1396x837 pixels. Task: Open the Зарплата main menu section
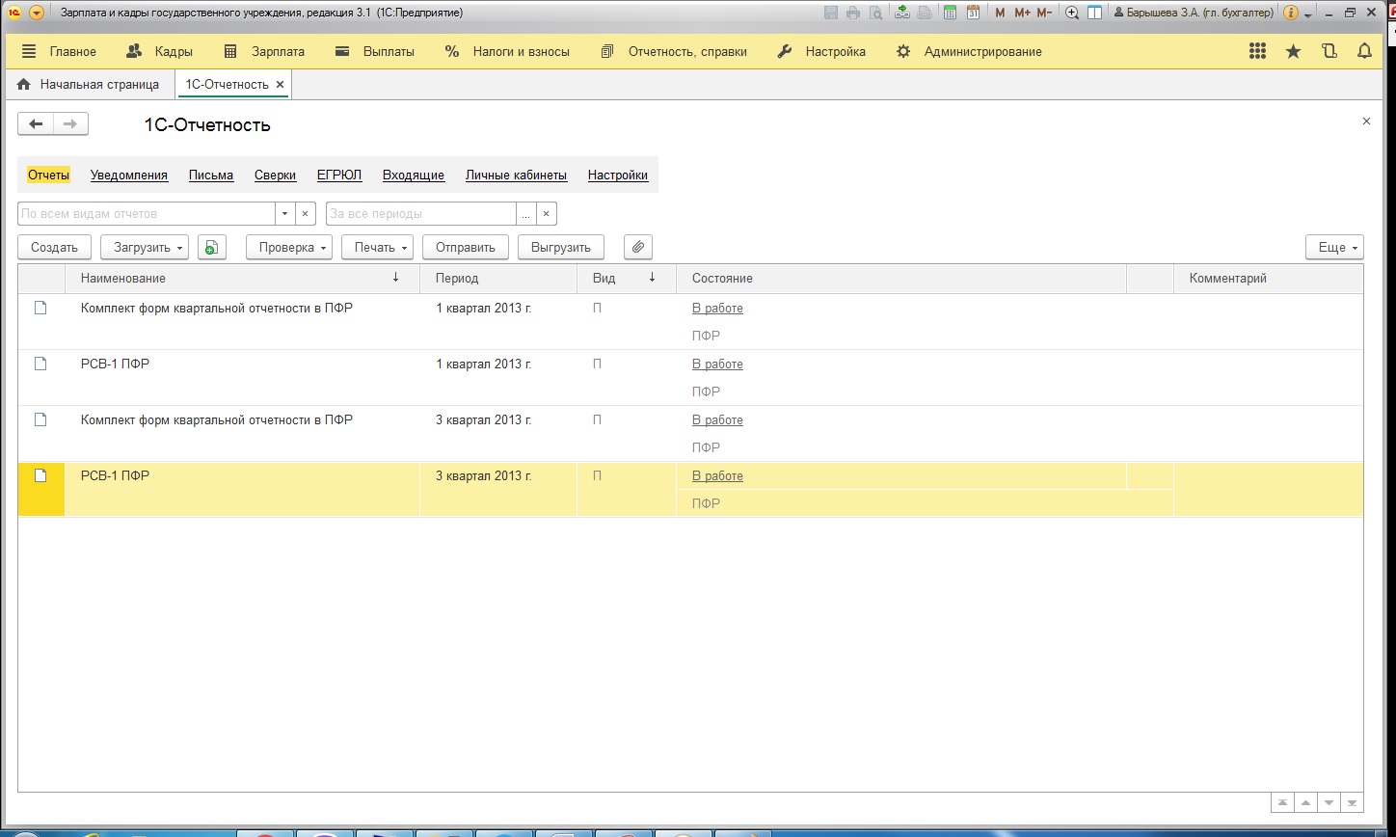[x=264, y=52]
